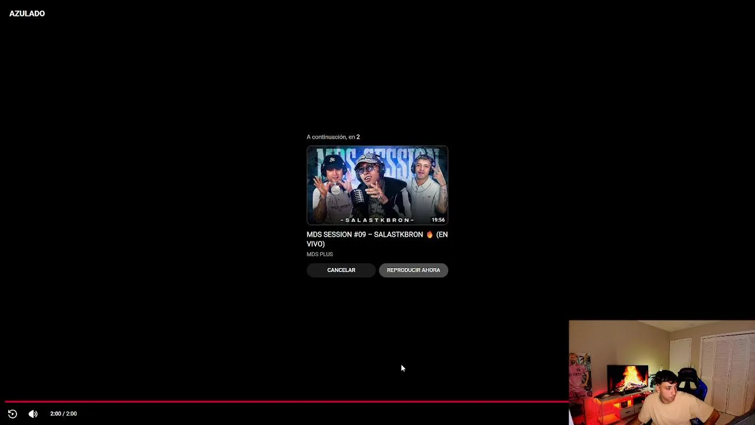Click the AZULADO video title
Viewport: 755px width, 425px height.
27,14
